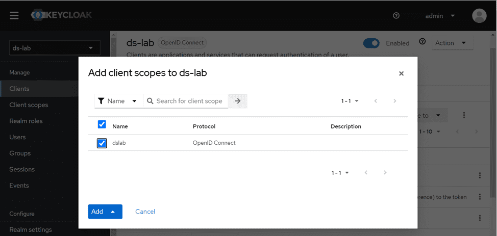Click the filter funnel icon
Screen dimensions: 497x236
click(101, 101)
